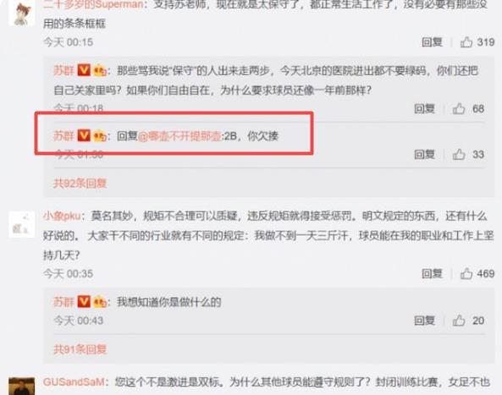Open 小象pku's avatar thumbnail

tap(21, 224)
